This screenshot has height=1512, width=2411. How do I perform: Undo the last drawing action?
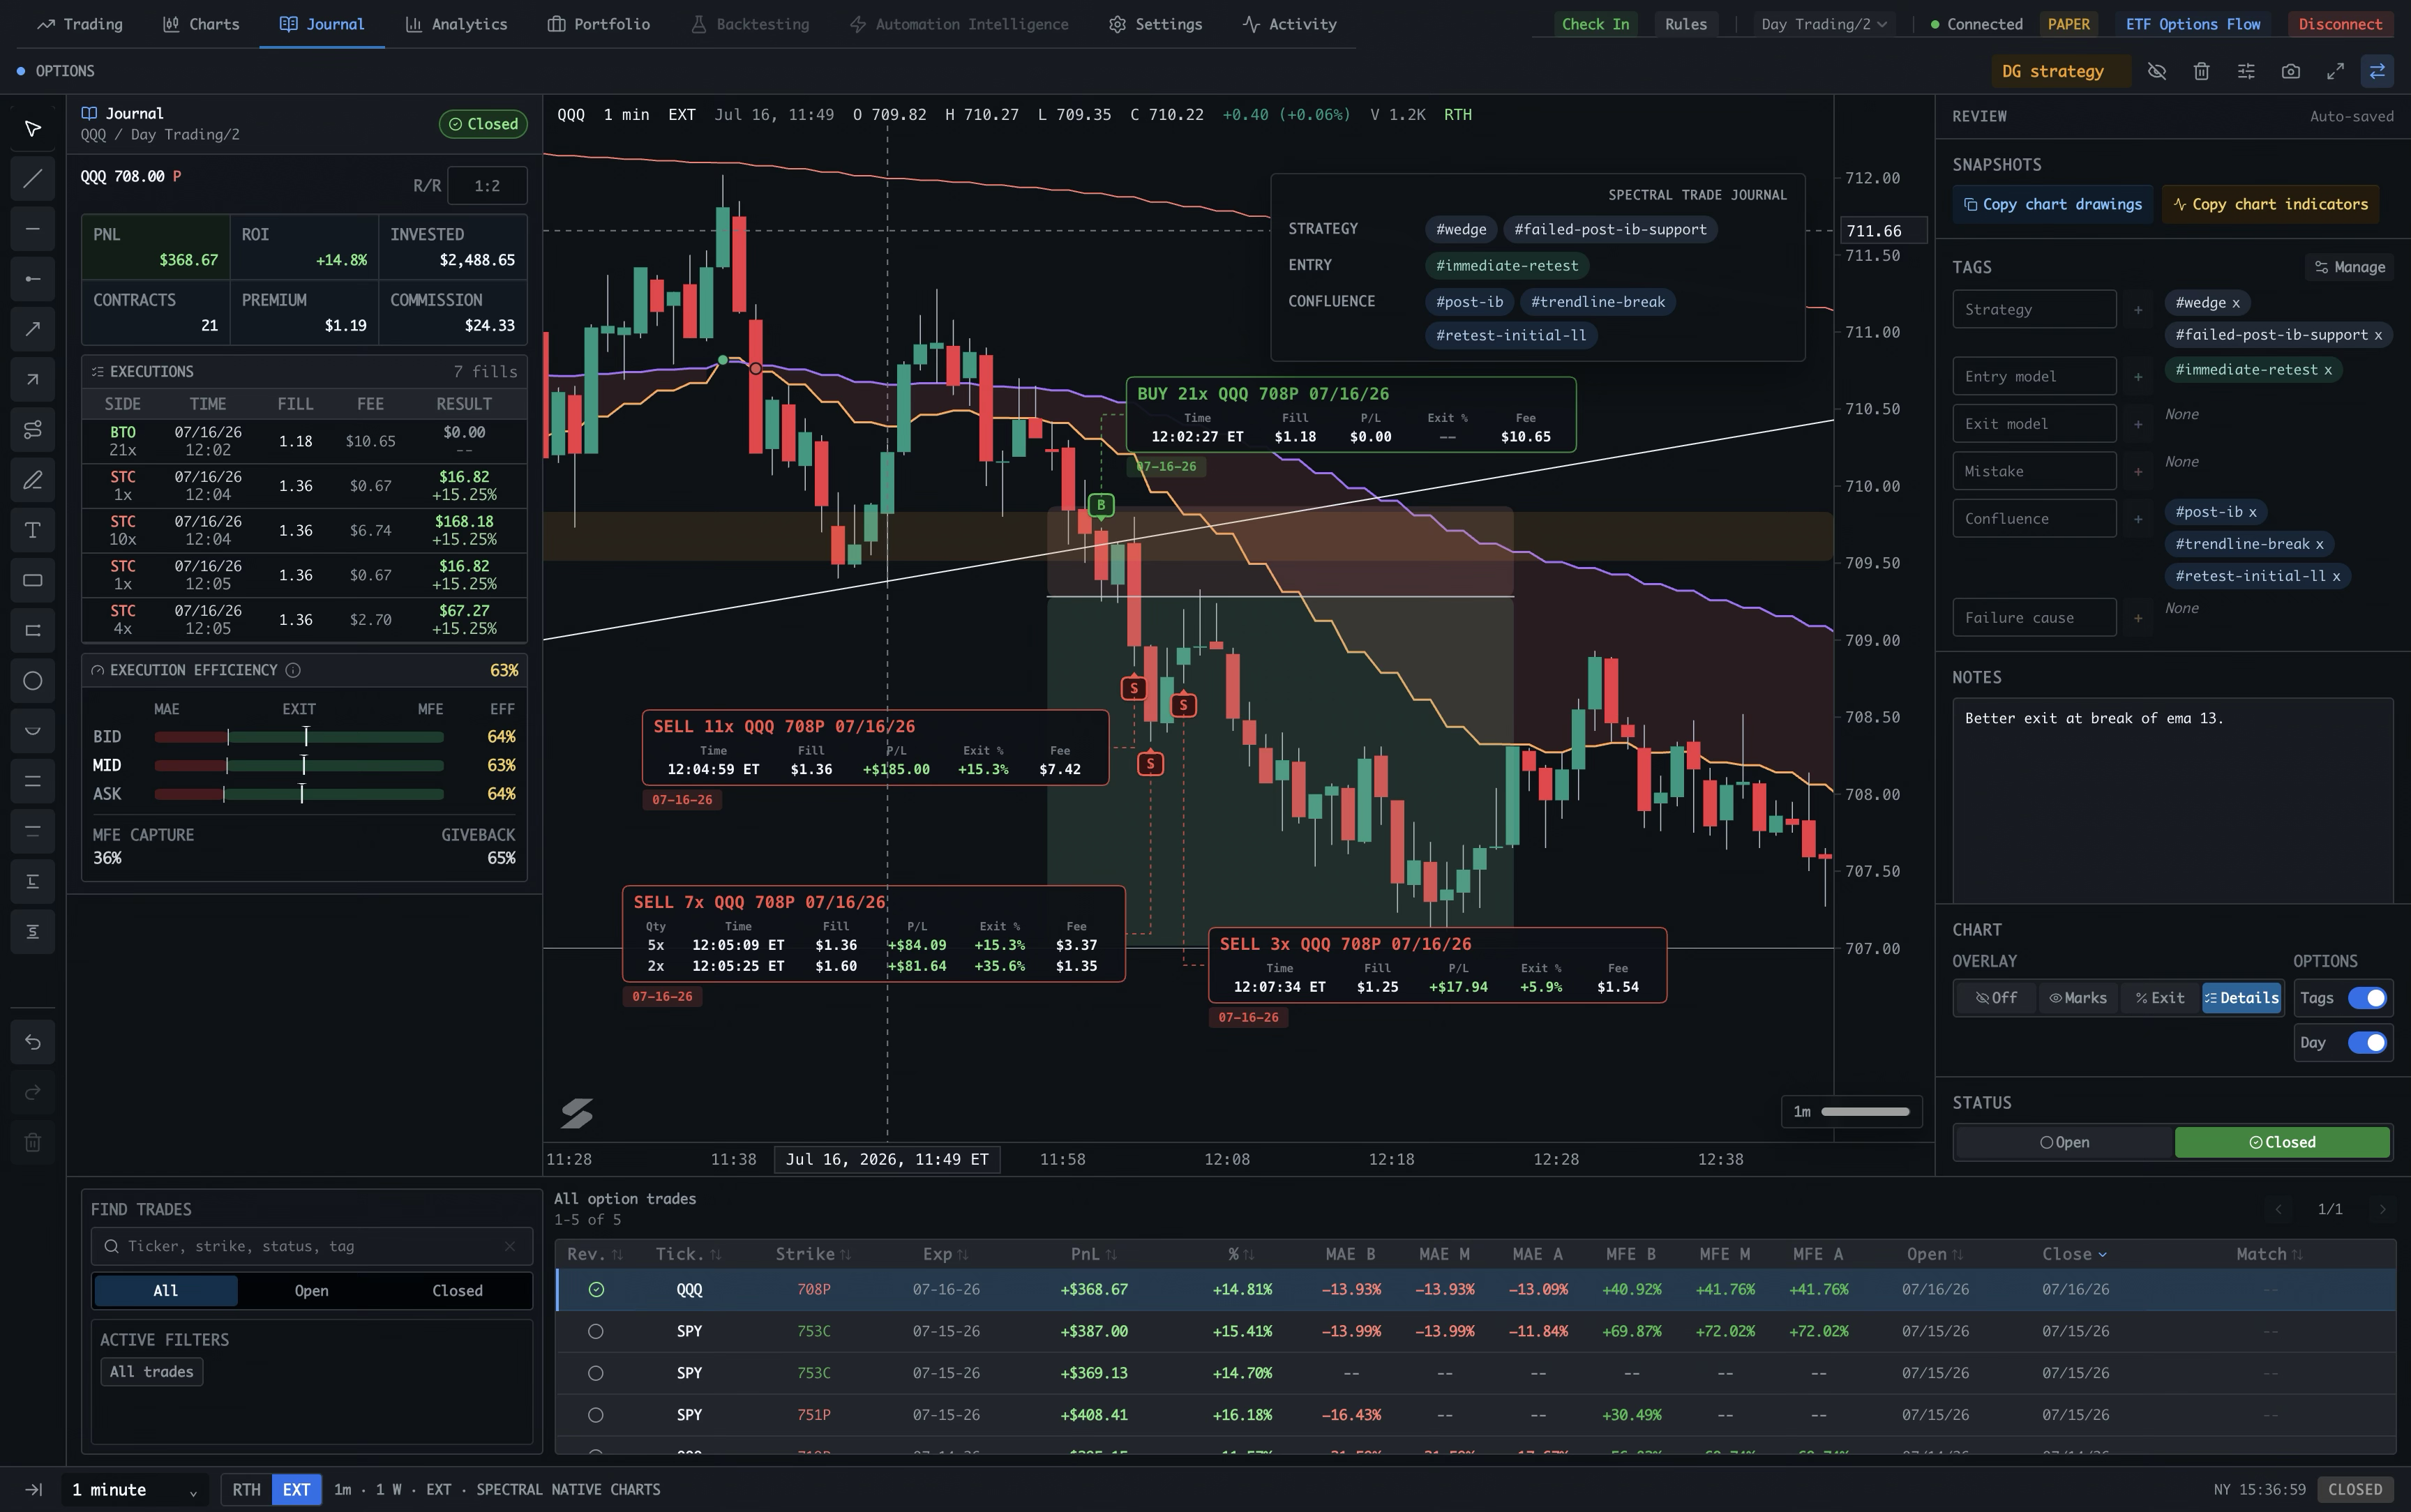click(x=32, y=1042)
